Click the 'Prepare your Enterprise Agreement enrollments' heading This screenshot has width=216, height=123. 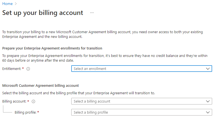point(52,48)
